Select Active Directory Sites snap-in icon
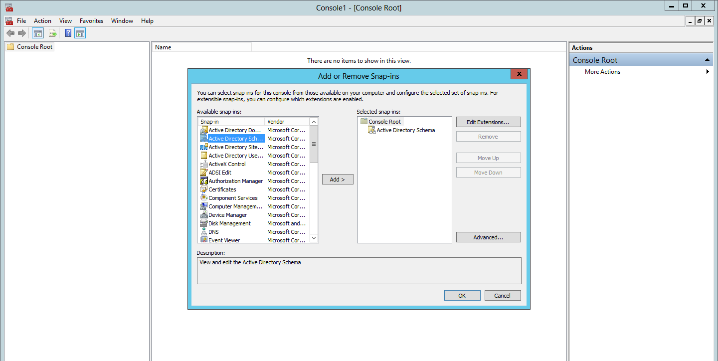This screenshot has height=361, width=718. tap(203, 147)
